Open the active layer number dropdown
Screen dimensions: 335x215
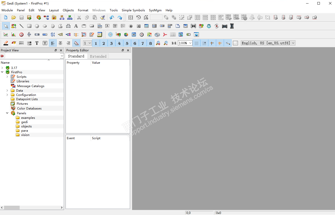[x=87, y=43]
